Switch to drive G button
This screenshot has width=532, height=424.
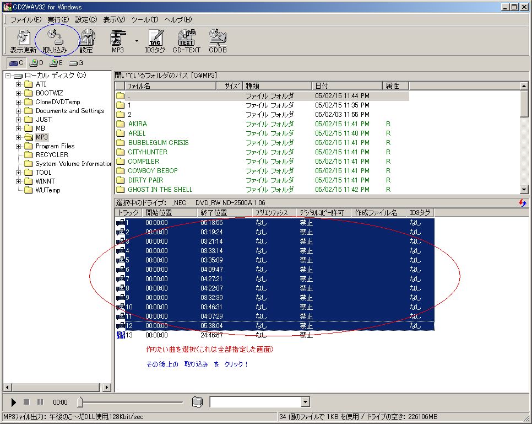click(77, 63)
